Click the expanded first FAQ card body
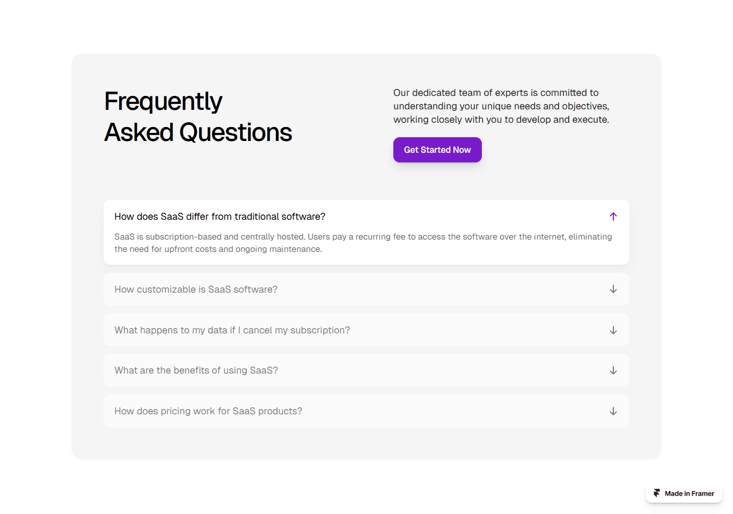Viewport: 733px width, 514px height. pos(366,233)
